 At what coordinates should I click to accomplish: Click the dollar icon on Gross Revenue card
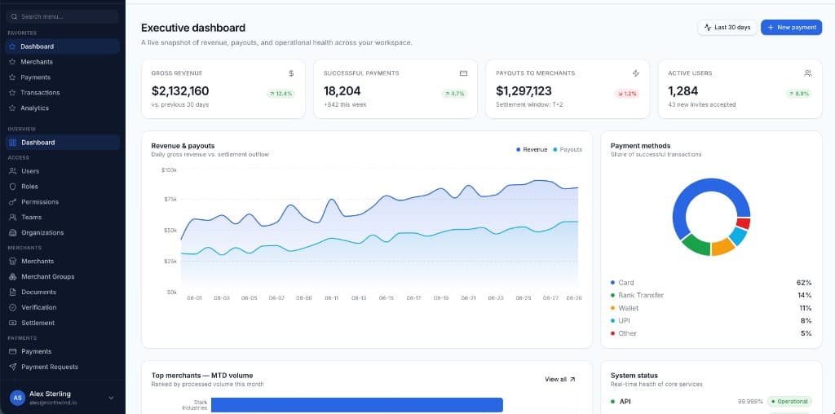click(x=291, y=73)
